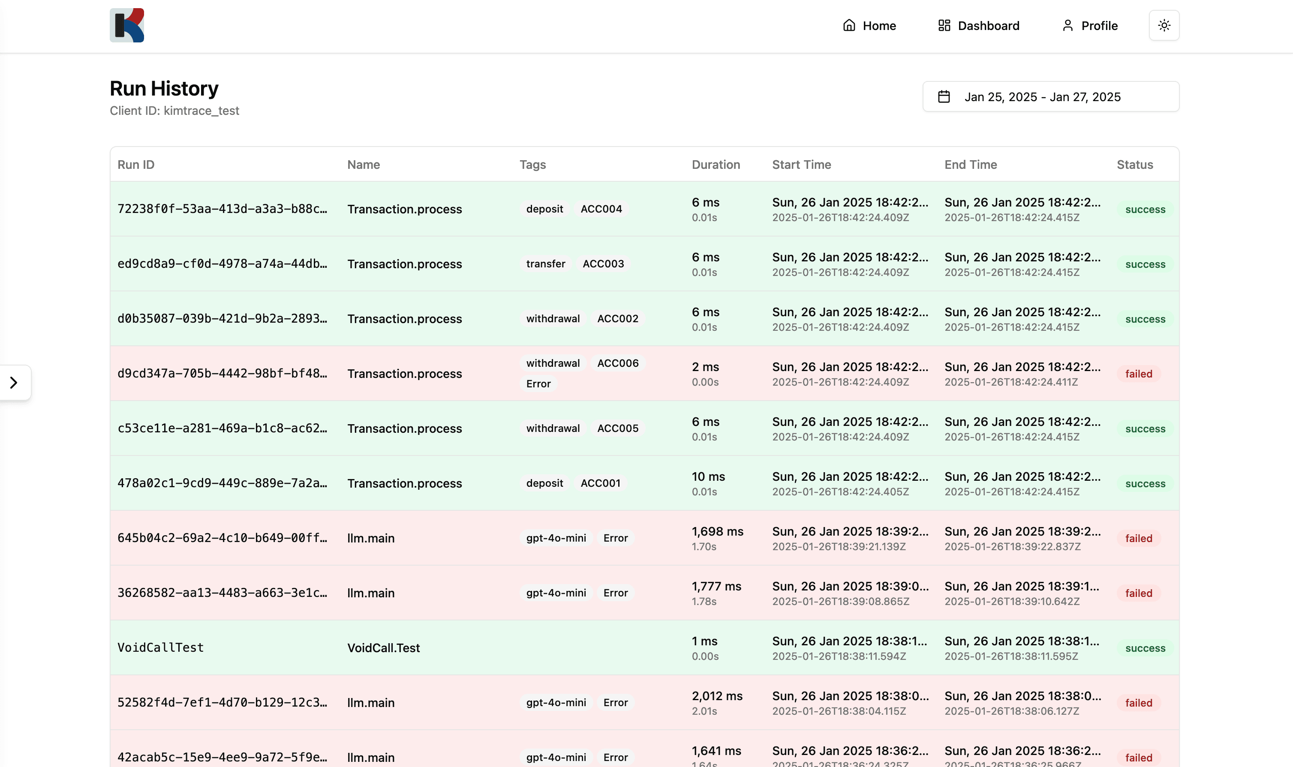Image resolution: width=1293 pixels, height=767 pixels.
Task: Click the End Time column header
Action: tap(971, 165)
